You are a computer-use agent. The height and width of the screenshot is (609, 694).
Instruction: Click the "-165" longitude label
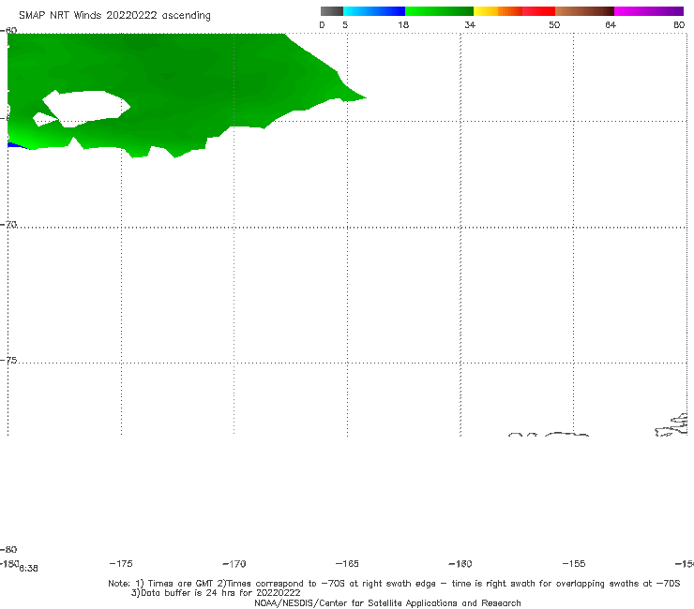pos(347,564)
